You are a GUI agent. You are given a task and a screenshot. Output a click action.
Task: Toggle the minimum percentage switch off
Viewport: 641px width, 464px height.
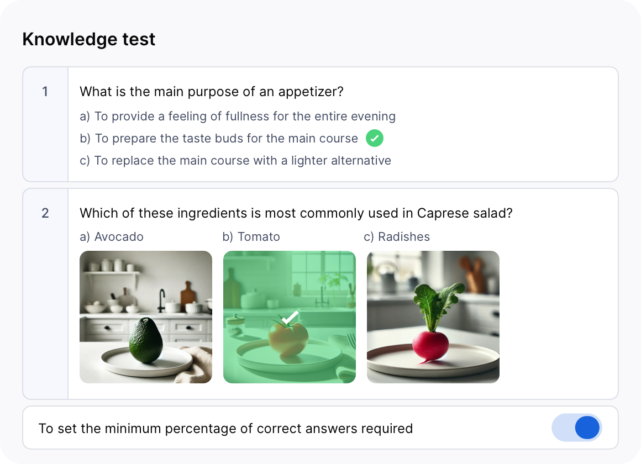(x=576, y=428)
